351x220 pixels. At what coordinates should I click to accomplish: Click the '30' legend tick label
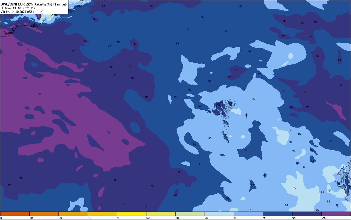click(89, 218)
